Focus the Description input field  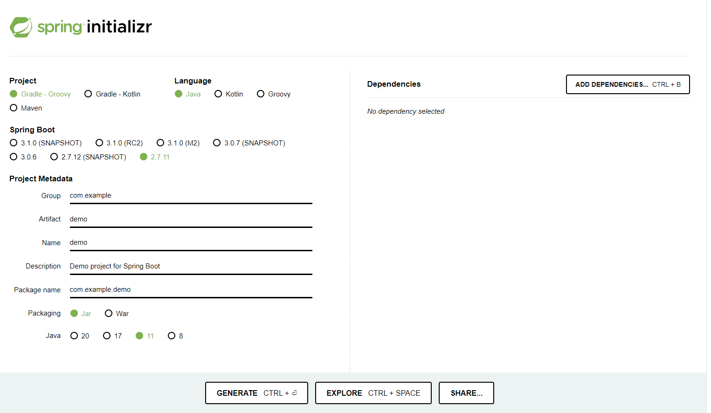191,266
